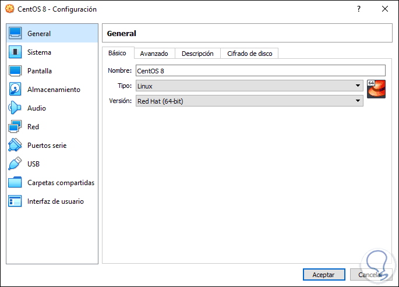Select the General monitor icon in sidebar
Screen dimensions: 399x287
point(15,33)
